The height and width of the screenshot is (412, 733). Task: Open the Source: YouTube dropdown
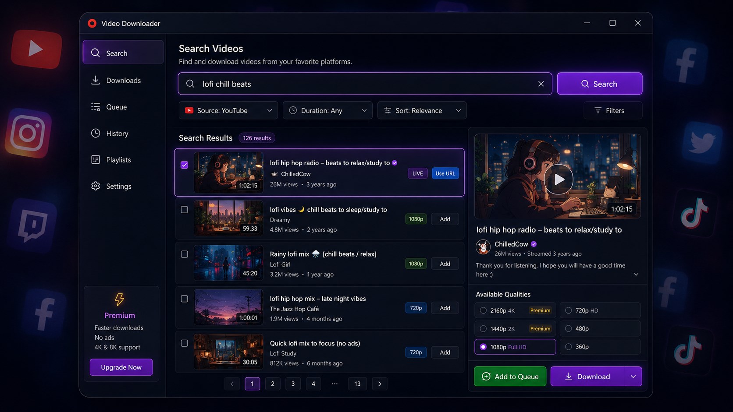coord(228,110)
